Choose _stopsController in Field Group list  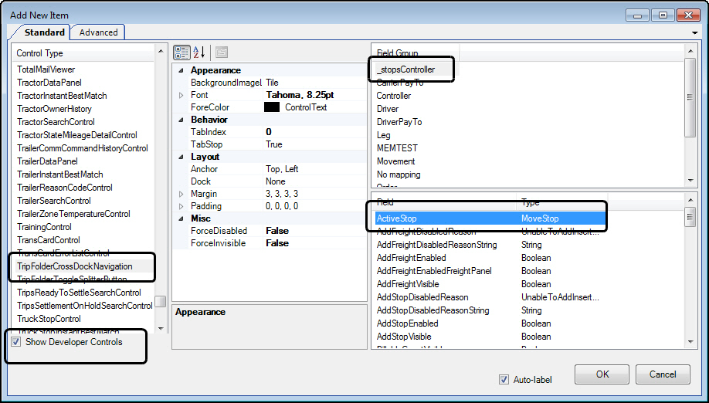405,69
